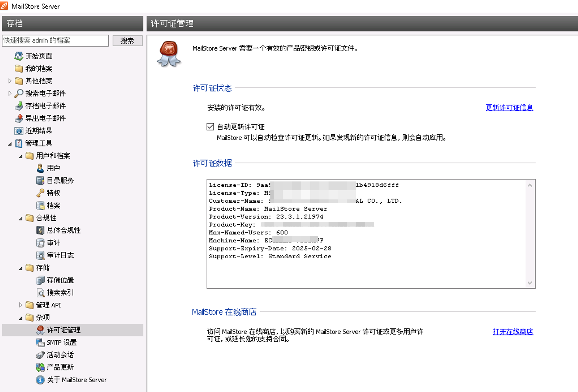Collapse the 合规性 folder node

21,218
